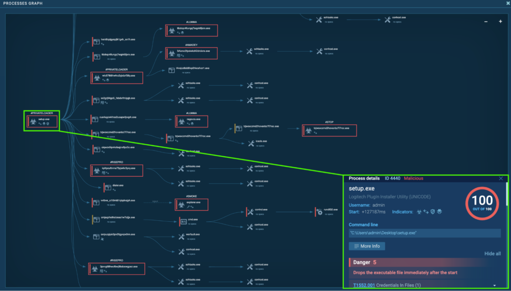Open the More Info button
This screenshot has width=511, height=291.
click(367, 246)
